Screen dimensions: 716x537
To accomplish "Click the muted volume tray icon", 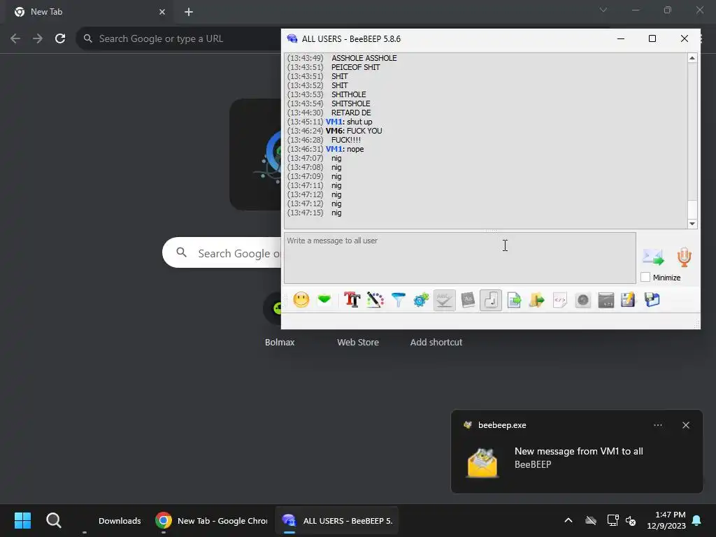I will click(631, 520).
